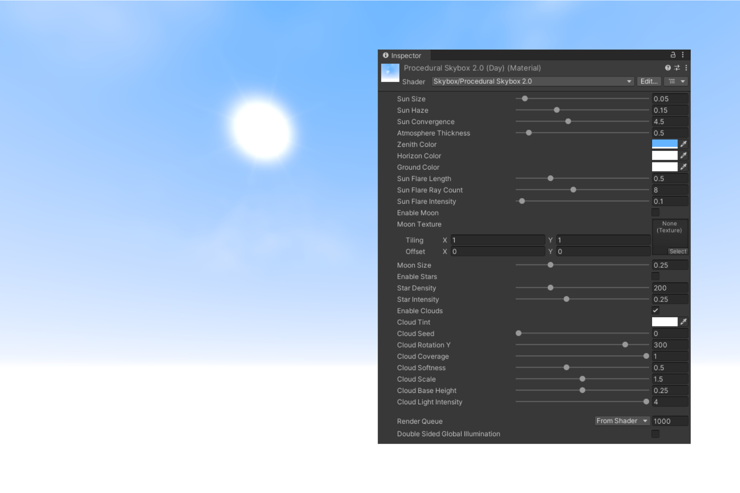Click the lock icon on the Inspector panel
This screenshot has height=493, width=740.
(672, 55)
